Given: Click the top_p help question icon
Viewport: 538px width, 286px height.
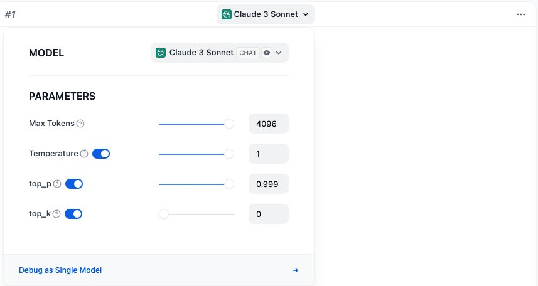Looking at the screenshot, I should (x=57, y=184).
